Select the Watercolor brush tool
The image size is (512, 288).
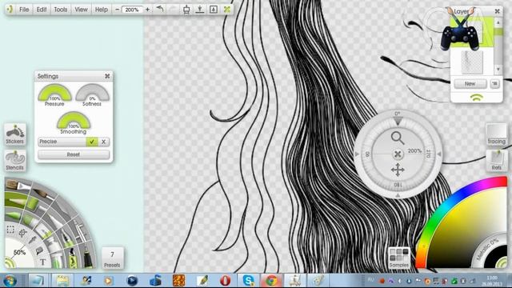[x=42, y=194]
